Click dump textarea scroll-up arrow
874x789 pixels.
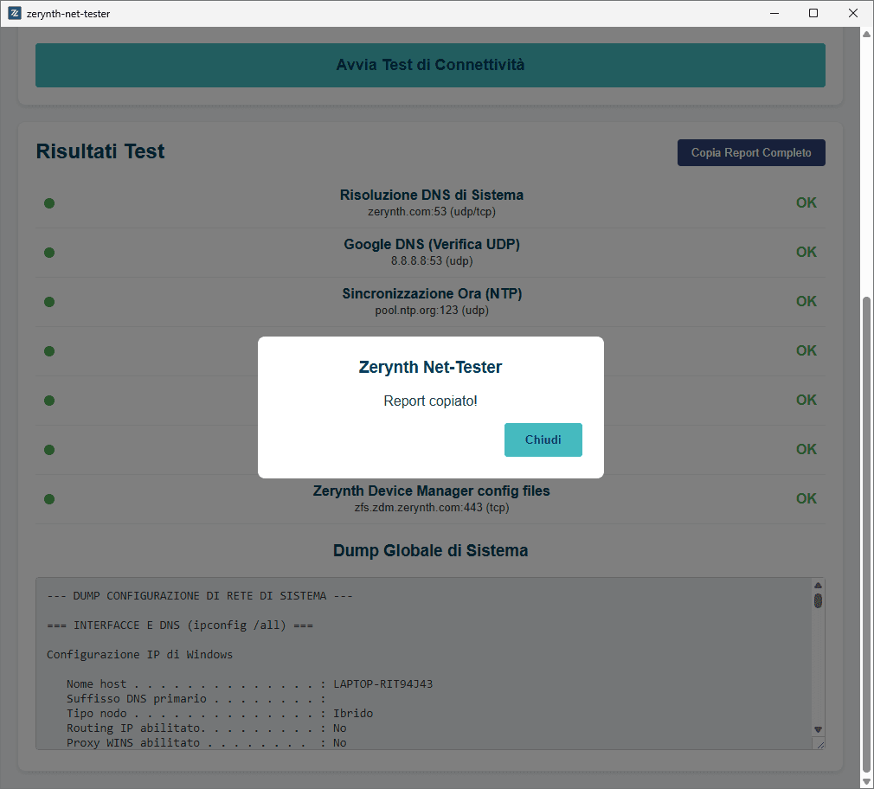pyautogui.click(x=818, y=585)
